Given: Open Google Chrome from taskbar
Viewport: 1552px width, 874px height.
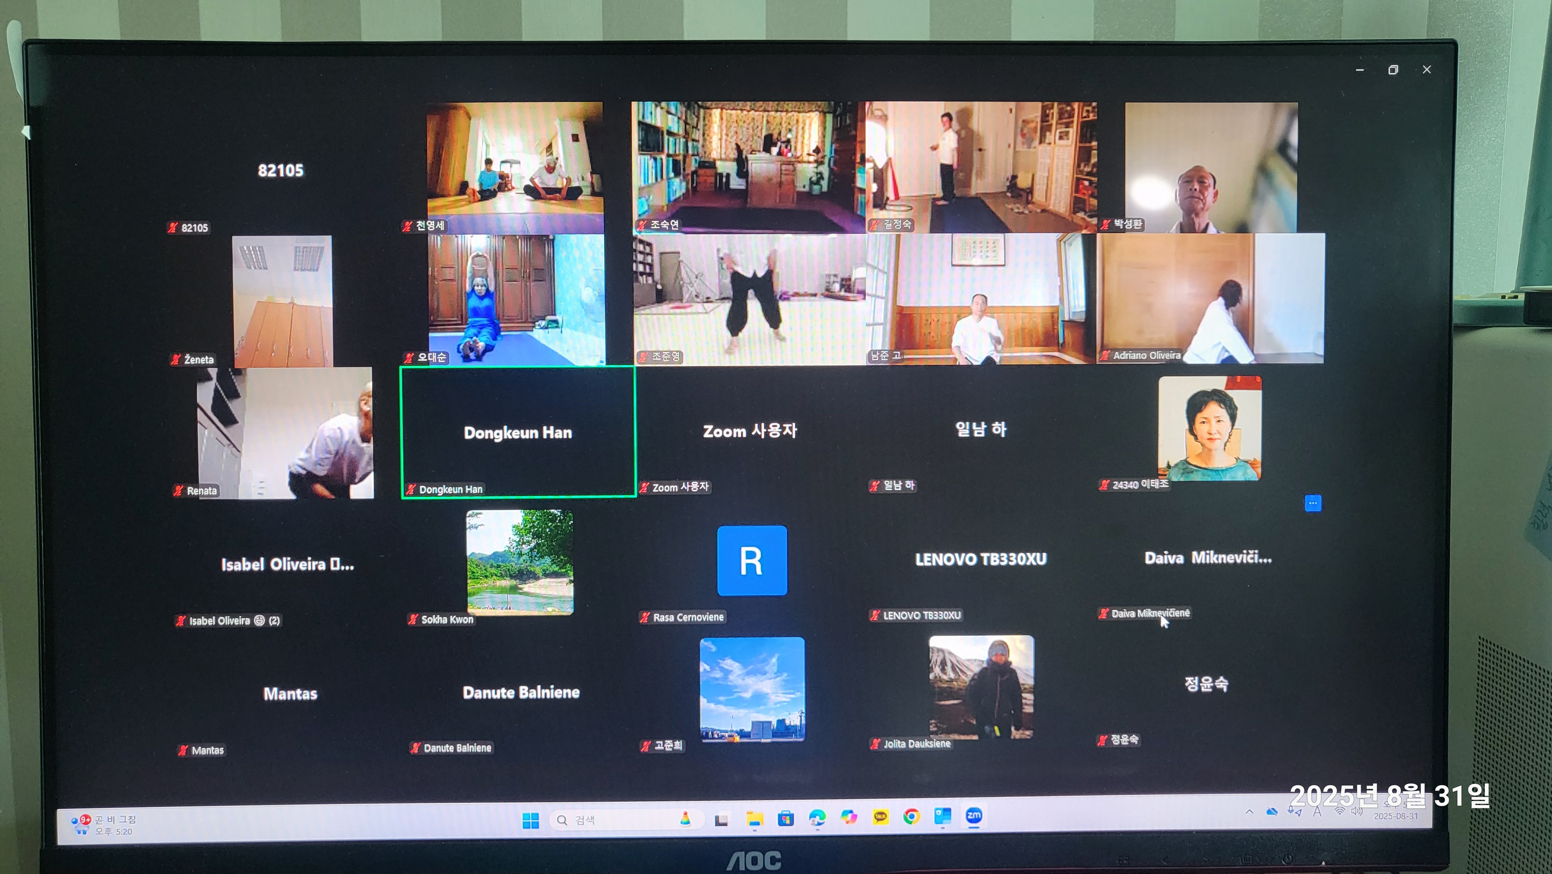Looking at the screenshot, I should tap(911, 817).
